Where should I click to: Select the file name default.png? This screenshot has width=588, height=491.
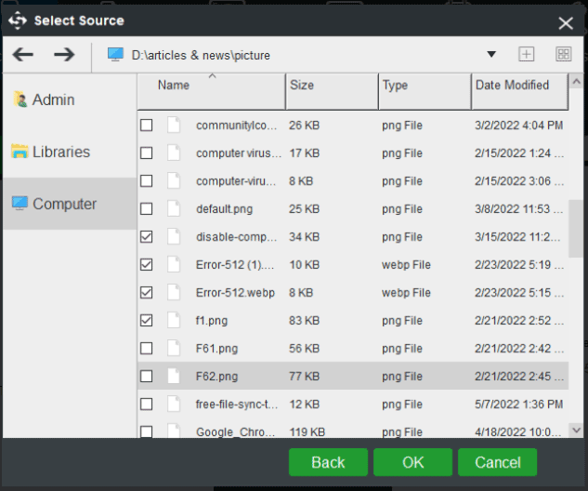pos(224,209)
